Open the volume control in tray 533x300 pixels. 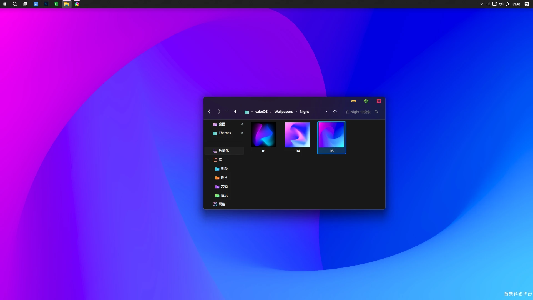point(501,4)
